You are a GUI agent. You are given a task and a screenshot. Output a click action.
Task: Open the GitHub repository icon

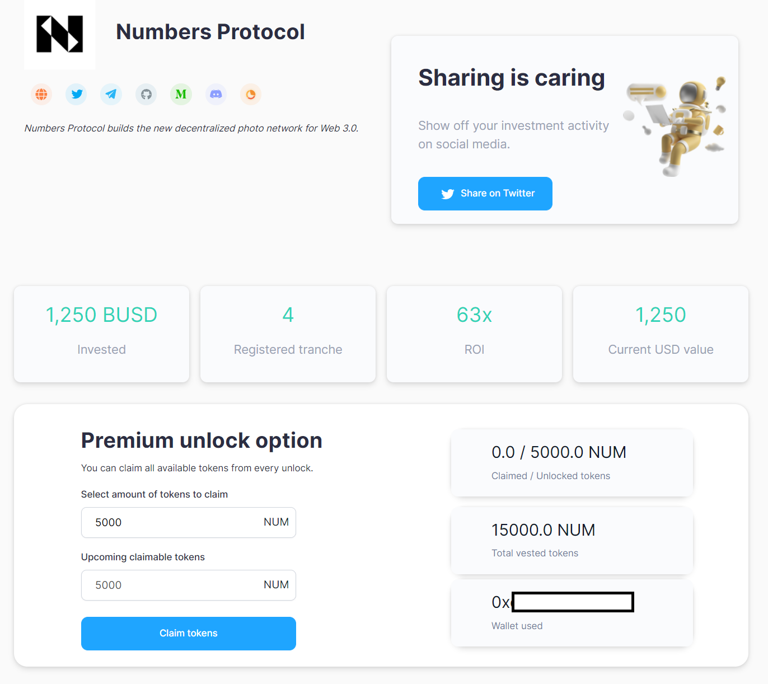146,95
